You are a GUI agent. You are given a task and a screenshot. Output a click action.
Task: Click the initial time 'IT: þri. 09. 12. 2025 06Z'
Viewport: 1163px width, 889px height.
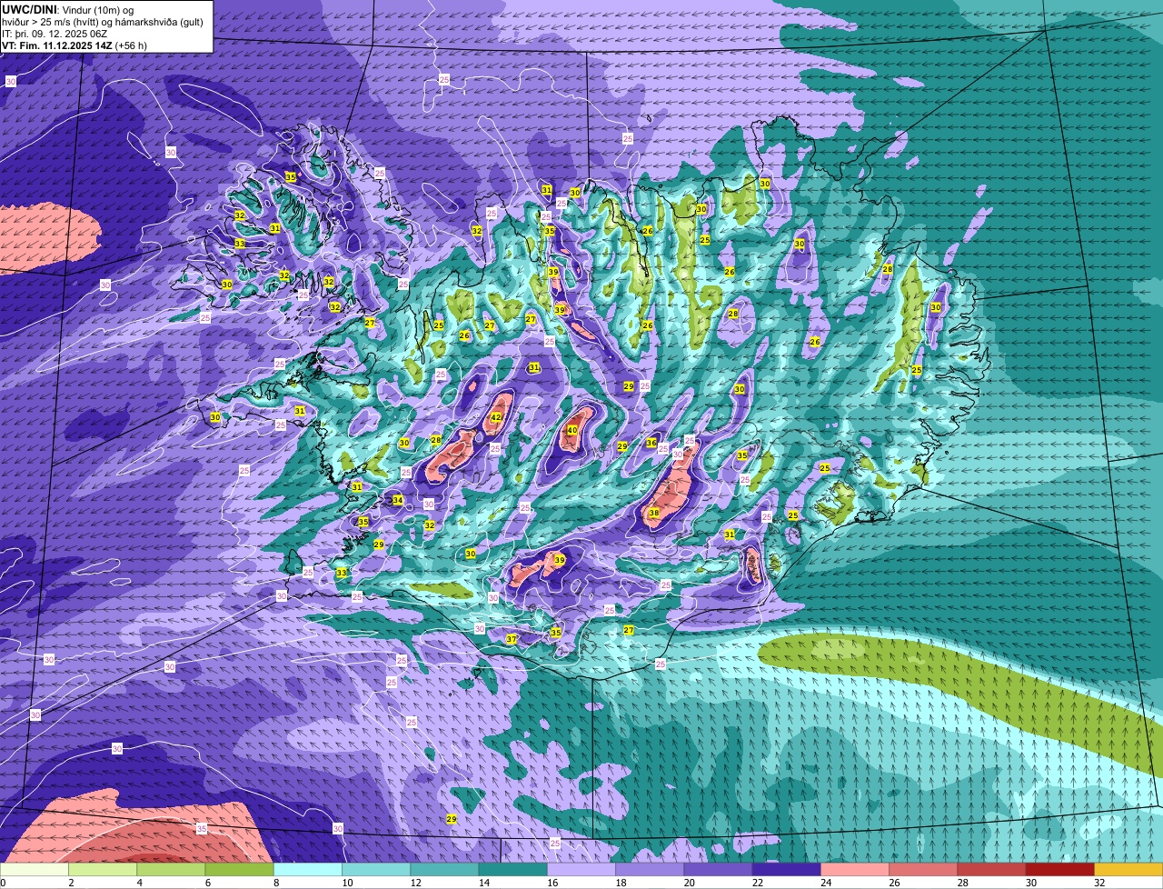(55, 33)
